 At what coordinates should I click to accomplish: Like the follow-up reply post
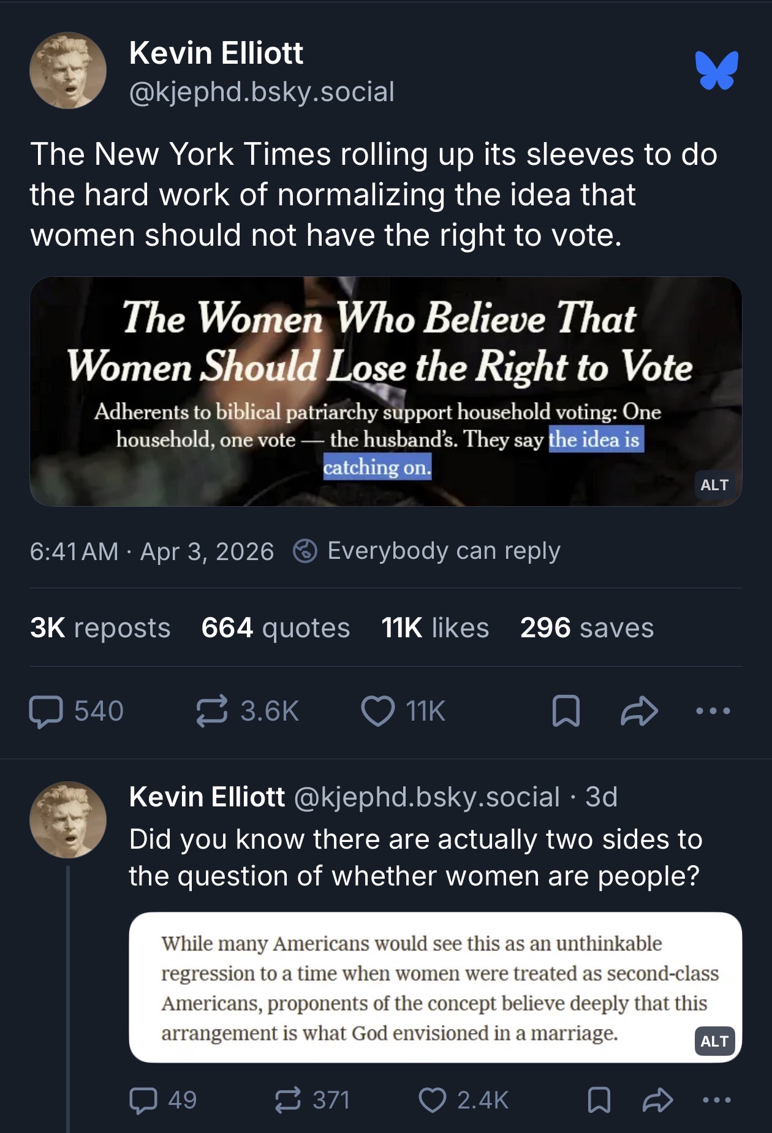pos(432,1100)
